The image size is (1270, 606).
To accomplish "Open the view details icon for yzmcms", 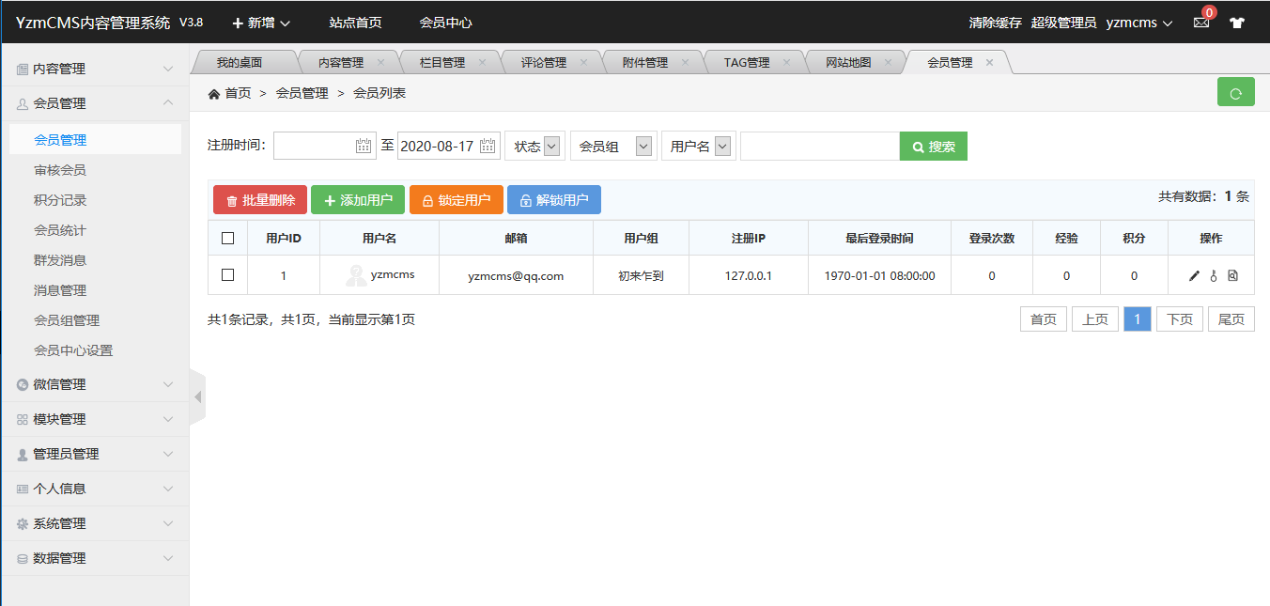I will coord(1232,275).
